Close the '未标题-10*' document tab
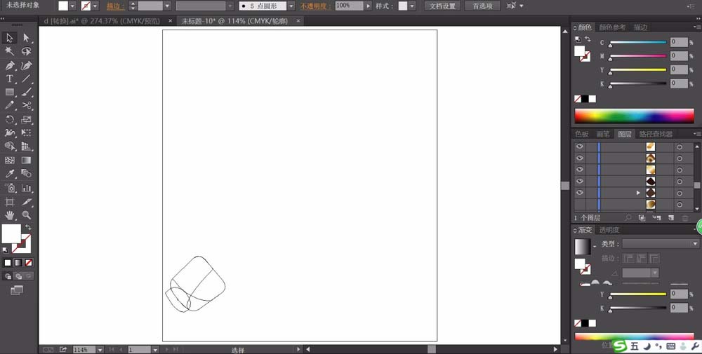This screenshot has width=702, height=354. point(298,20)
